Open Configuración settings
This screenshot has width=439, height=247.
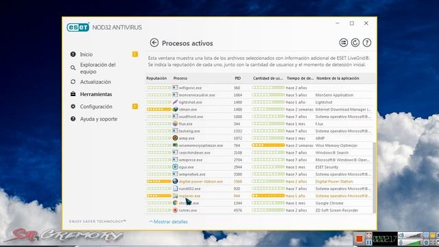(96, 106)
